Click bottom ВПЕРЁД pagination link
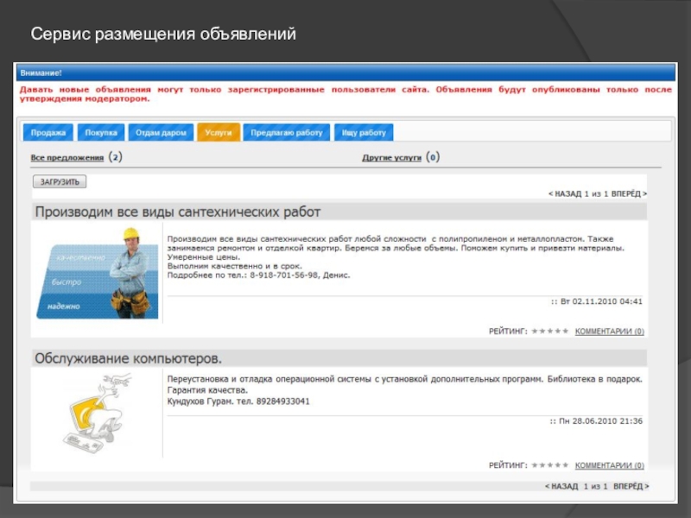 (x=631, y=486)
